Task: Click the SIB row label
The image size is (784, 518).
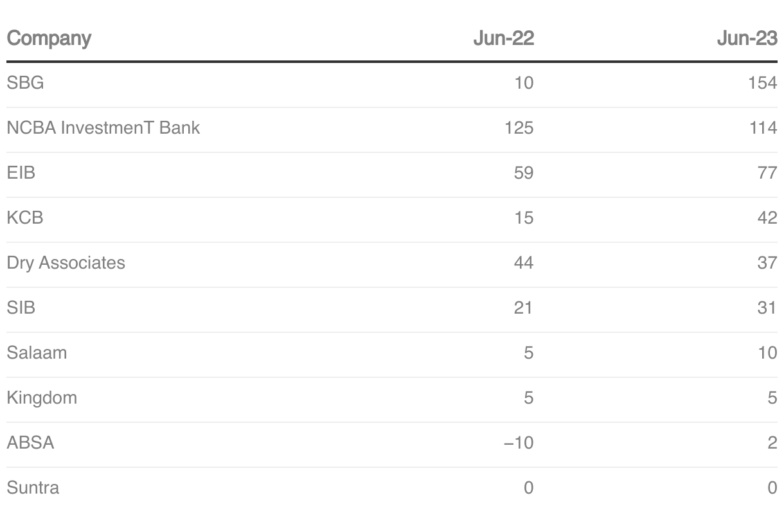Action: point(21,308)
